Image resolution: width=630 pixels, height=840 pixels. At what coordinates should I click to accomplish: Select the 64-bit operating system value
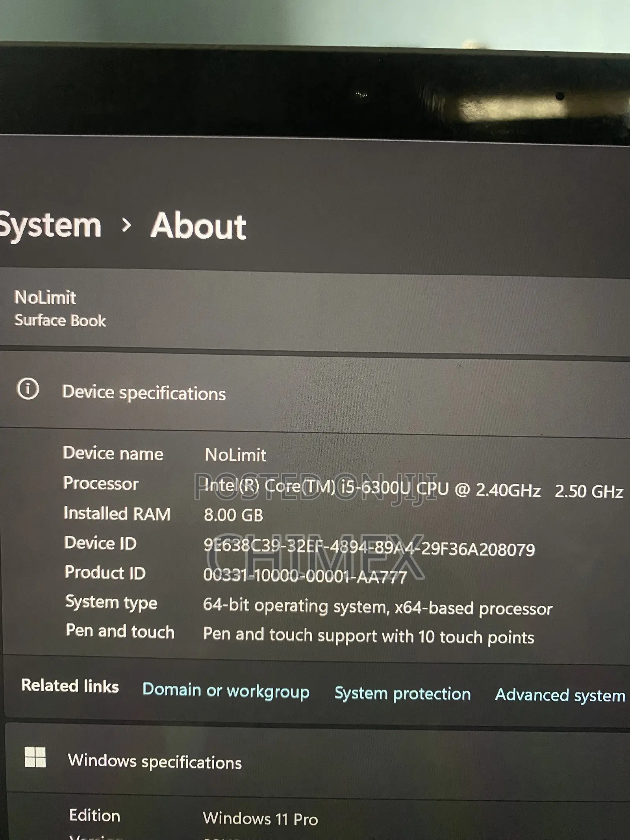click(x=378, y=607)
